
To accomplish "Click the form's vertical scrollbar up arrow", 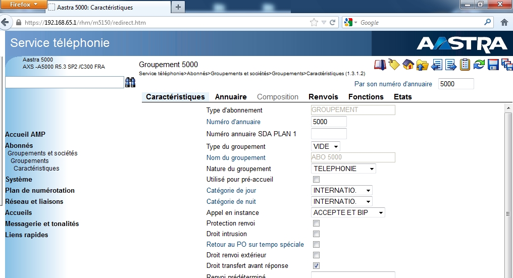I will point(508,107).
